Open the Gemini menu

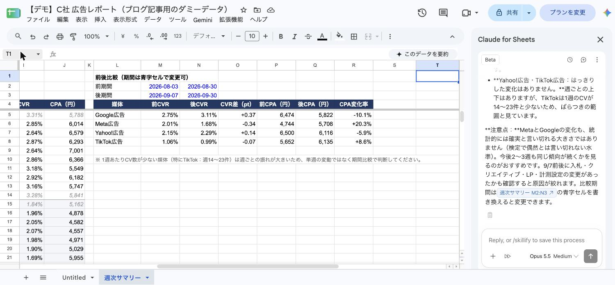pos(203,20)
